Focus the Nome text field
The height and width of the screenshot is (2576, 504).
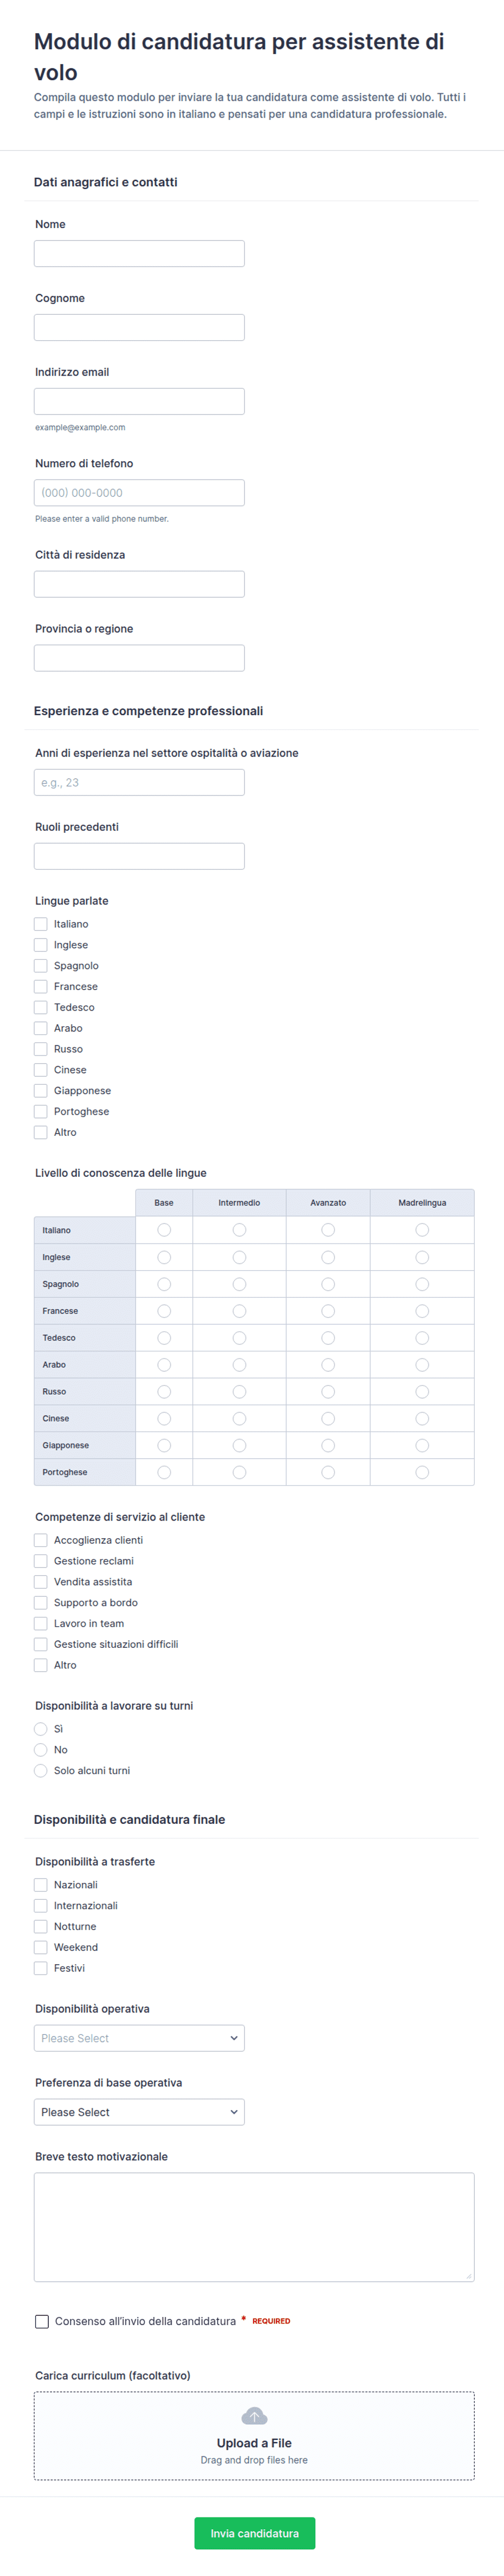(139, 253)
